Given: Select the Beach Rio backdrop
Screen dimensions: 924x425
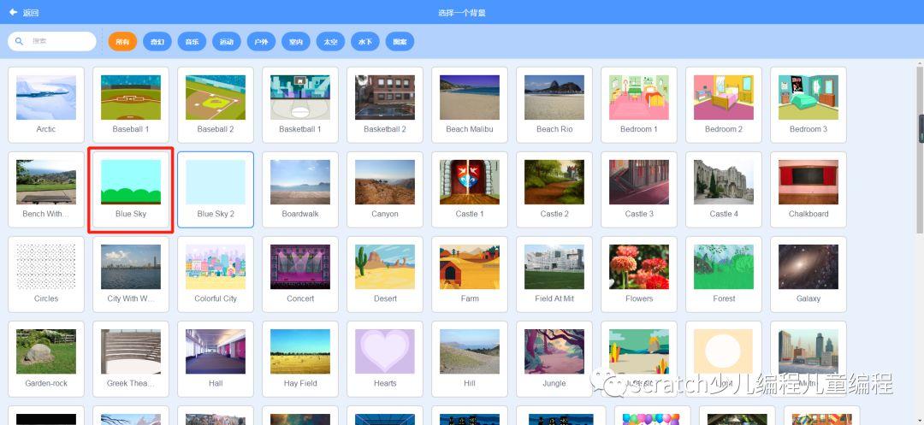Looking at the screenshot, I should point(554,105).
